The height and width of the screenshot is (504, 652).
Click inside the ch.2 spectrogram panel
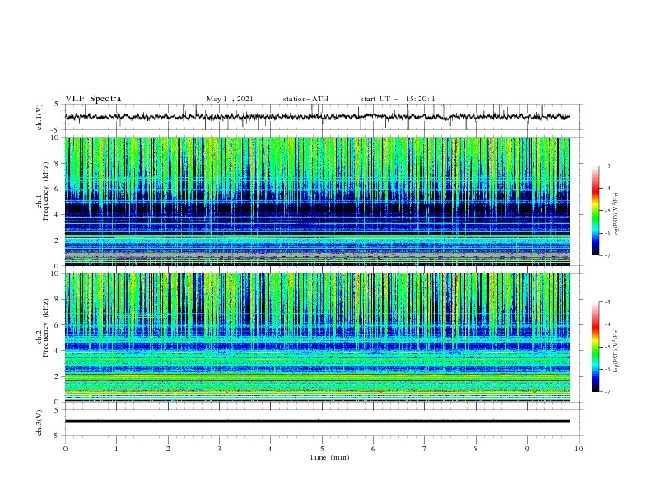coord(318,338)
